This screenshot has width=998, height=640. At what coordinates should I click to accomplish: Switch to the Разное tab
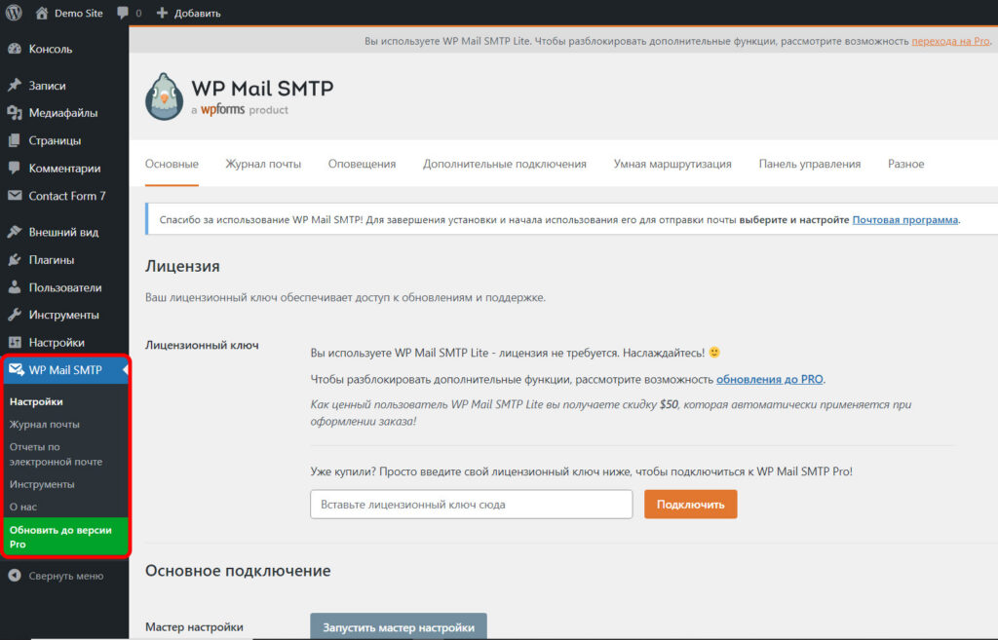pos(906,164)
